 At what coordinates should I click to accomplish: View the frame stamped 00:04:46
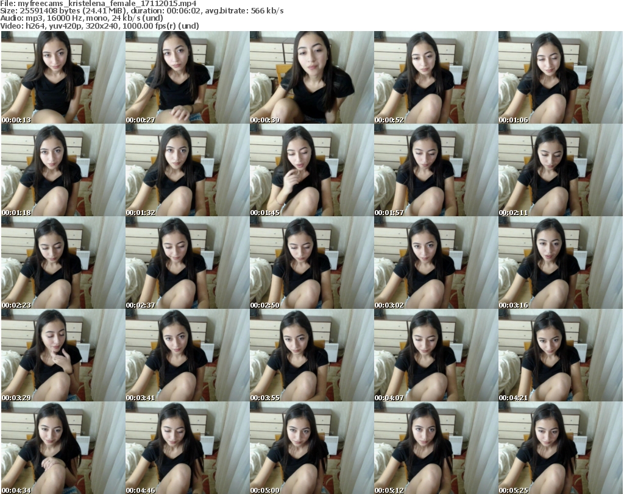(188, 448)
